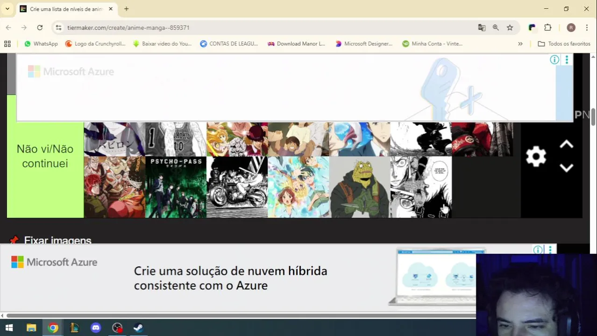Open tier row settings gear

coord(536,156)
